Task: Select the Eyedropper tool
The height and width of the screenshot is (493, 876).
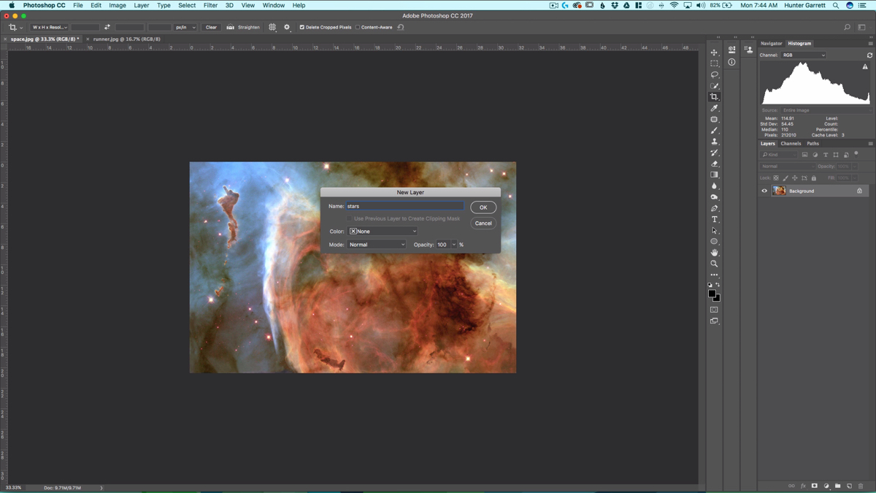Action: click(x=714, y=108)
